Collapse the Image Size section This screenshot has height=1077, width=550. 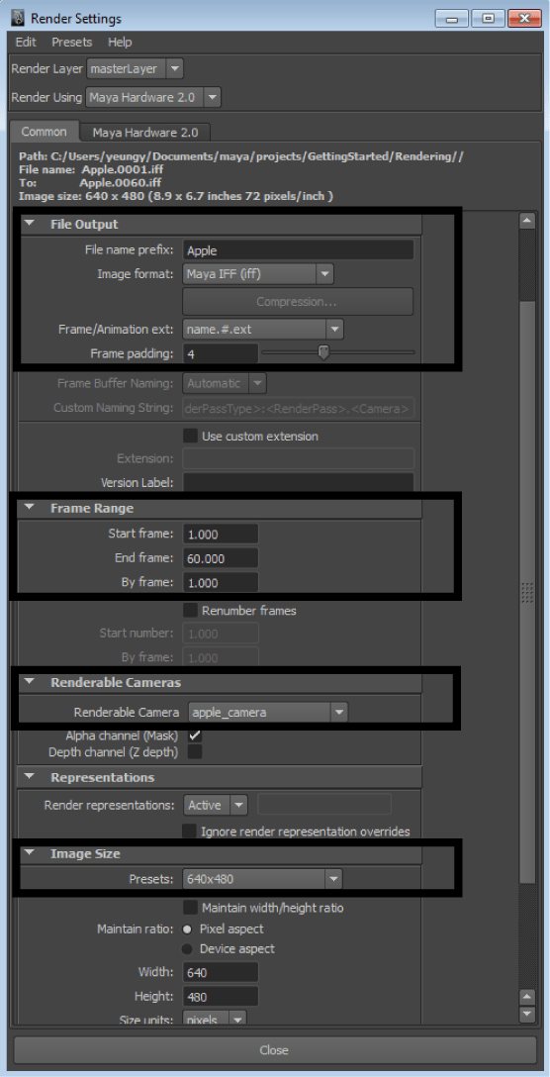29,853
